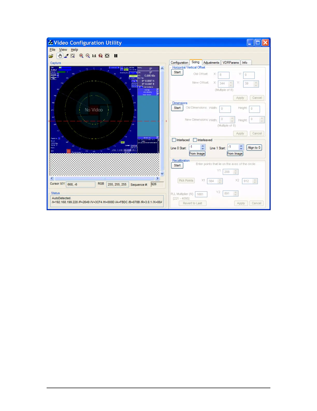Switch to the VDRParams tab
Screen dimensions: 317x411
(230, 63)
